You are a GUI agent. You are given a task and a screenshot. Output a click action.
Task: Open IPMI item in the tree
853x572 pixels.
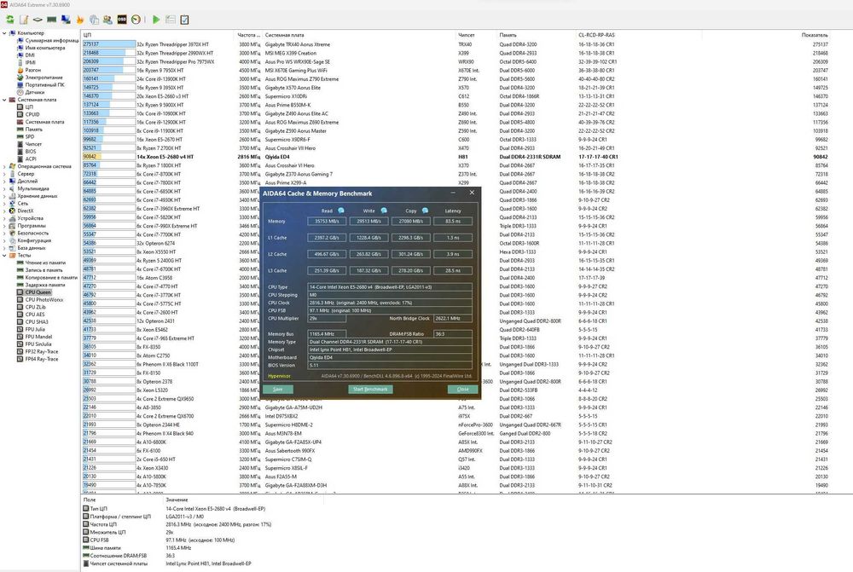pyautogui.click(x=31, y=62)
